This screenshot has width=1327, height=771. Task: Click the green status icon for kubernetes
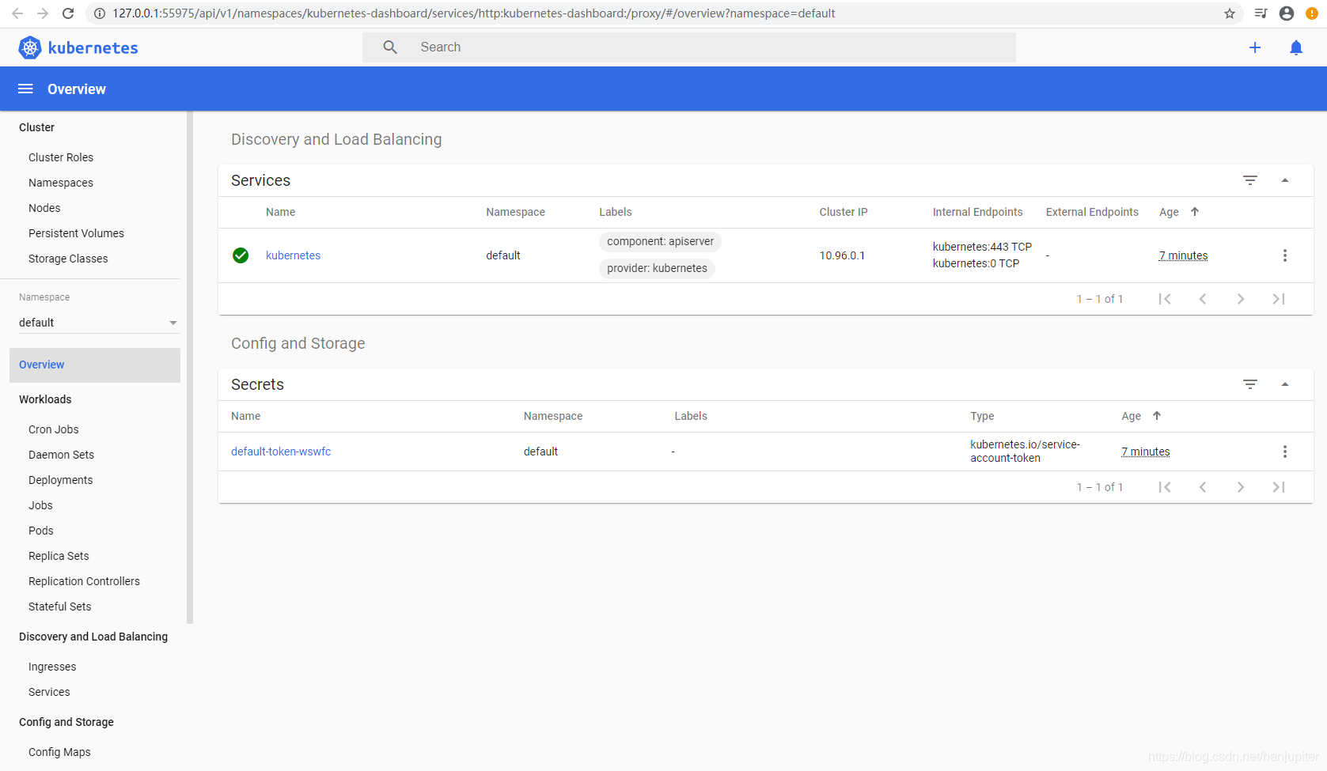click(x=241, y=255)
